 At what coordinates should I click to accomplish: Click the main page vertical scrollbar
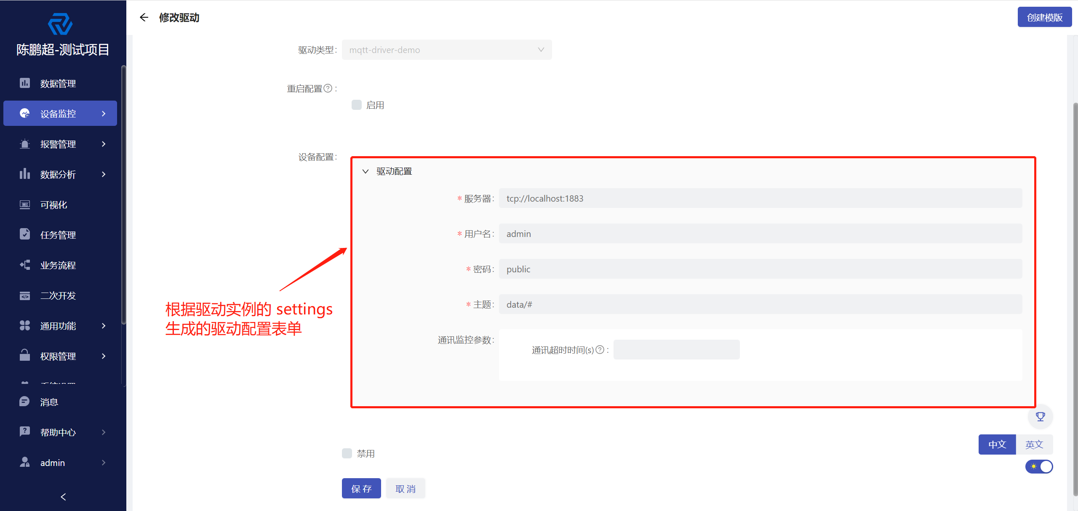(x=1075, y=299)
